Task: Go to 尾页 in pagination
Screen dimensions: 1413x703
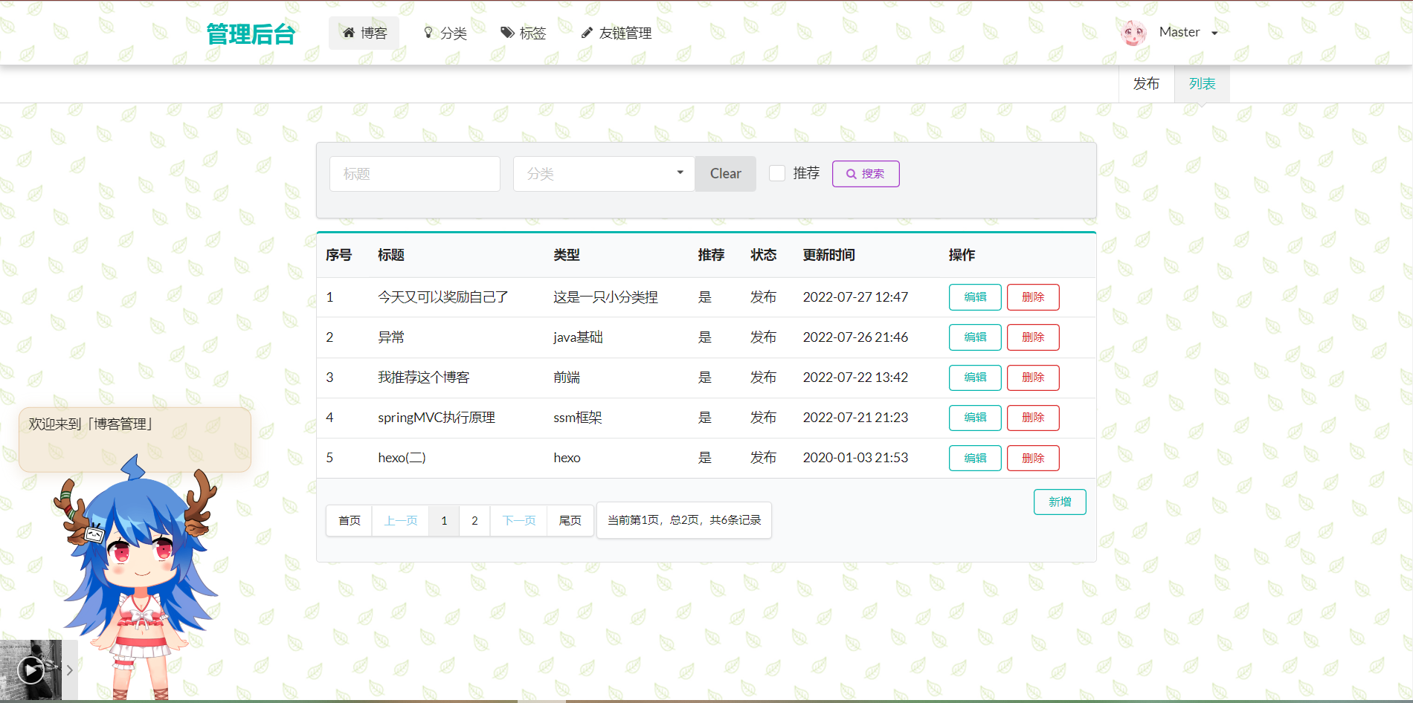Action: (570, 520)
